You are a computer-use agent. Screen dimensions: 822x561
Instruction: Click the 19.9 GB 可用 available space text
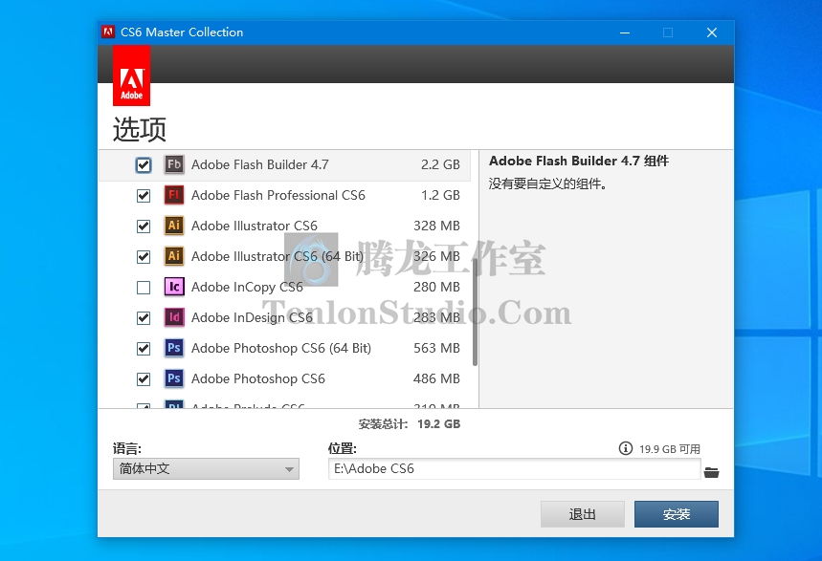click(670, 449)
